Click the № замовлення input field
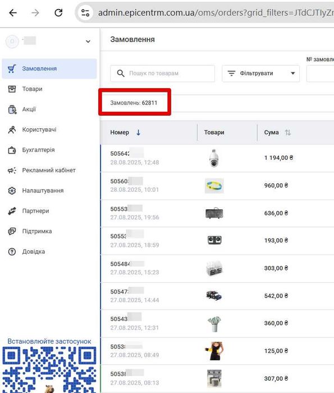 point(320,74)
